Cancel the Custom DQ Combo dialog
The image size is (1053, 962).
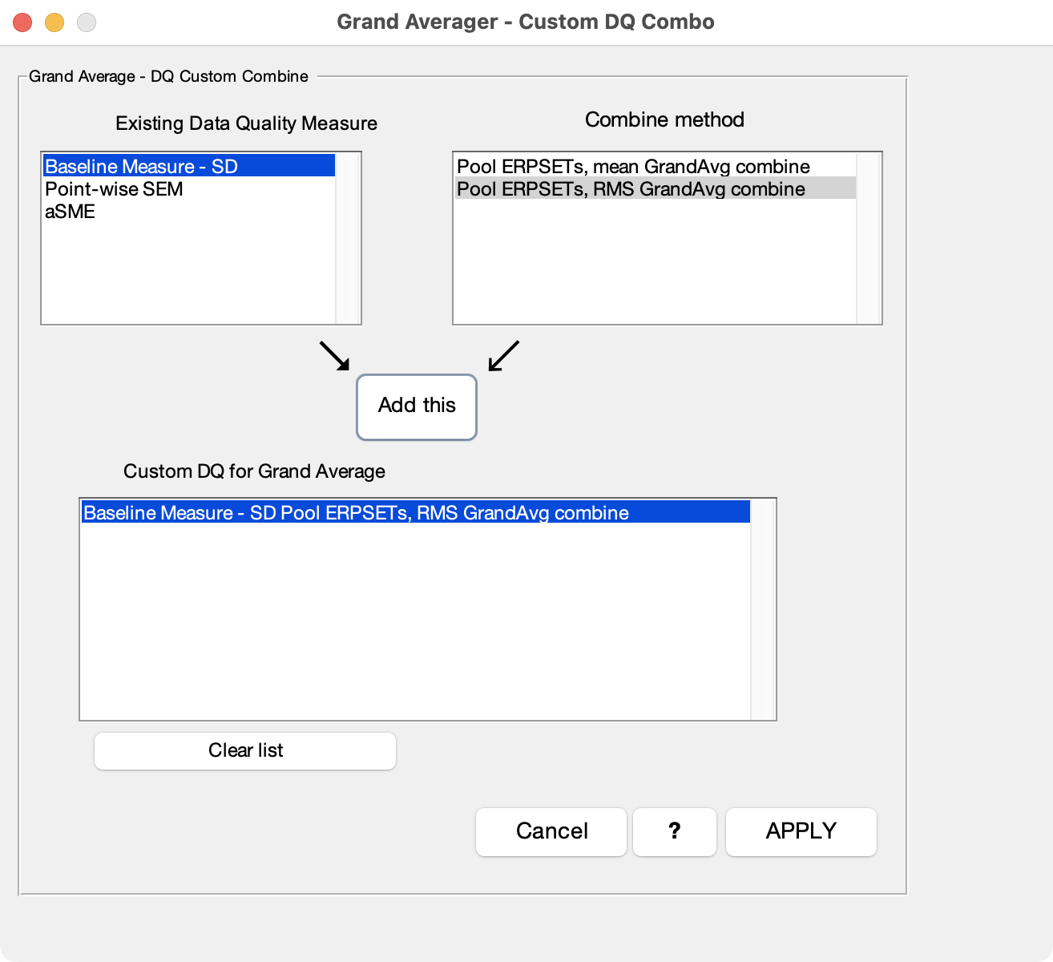click(x=551, y=831)
